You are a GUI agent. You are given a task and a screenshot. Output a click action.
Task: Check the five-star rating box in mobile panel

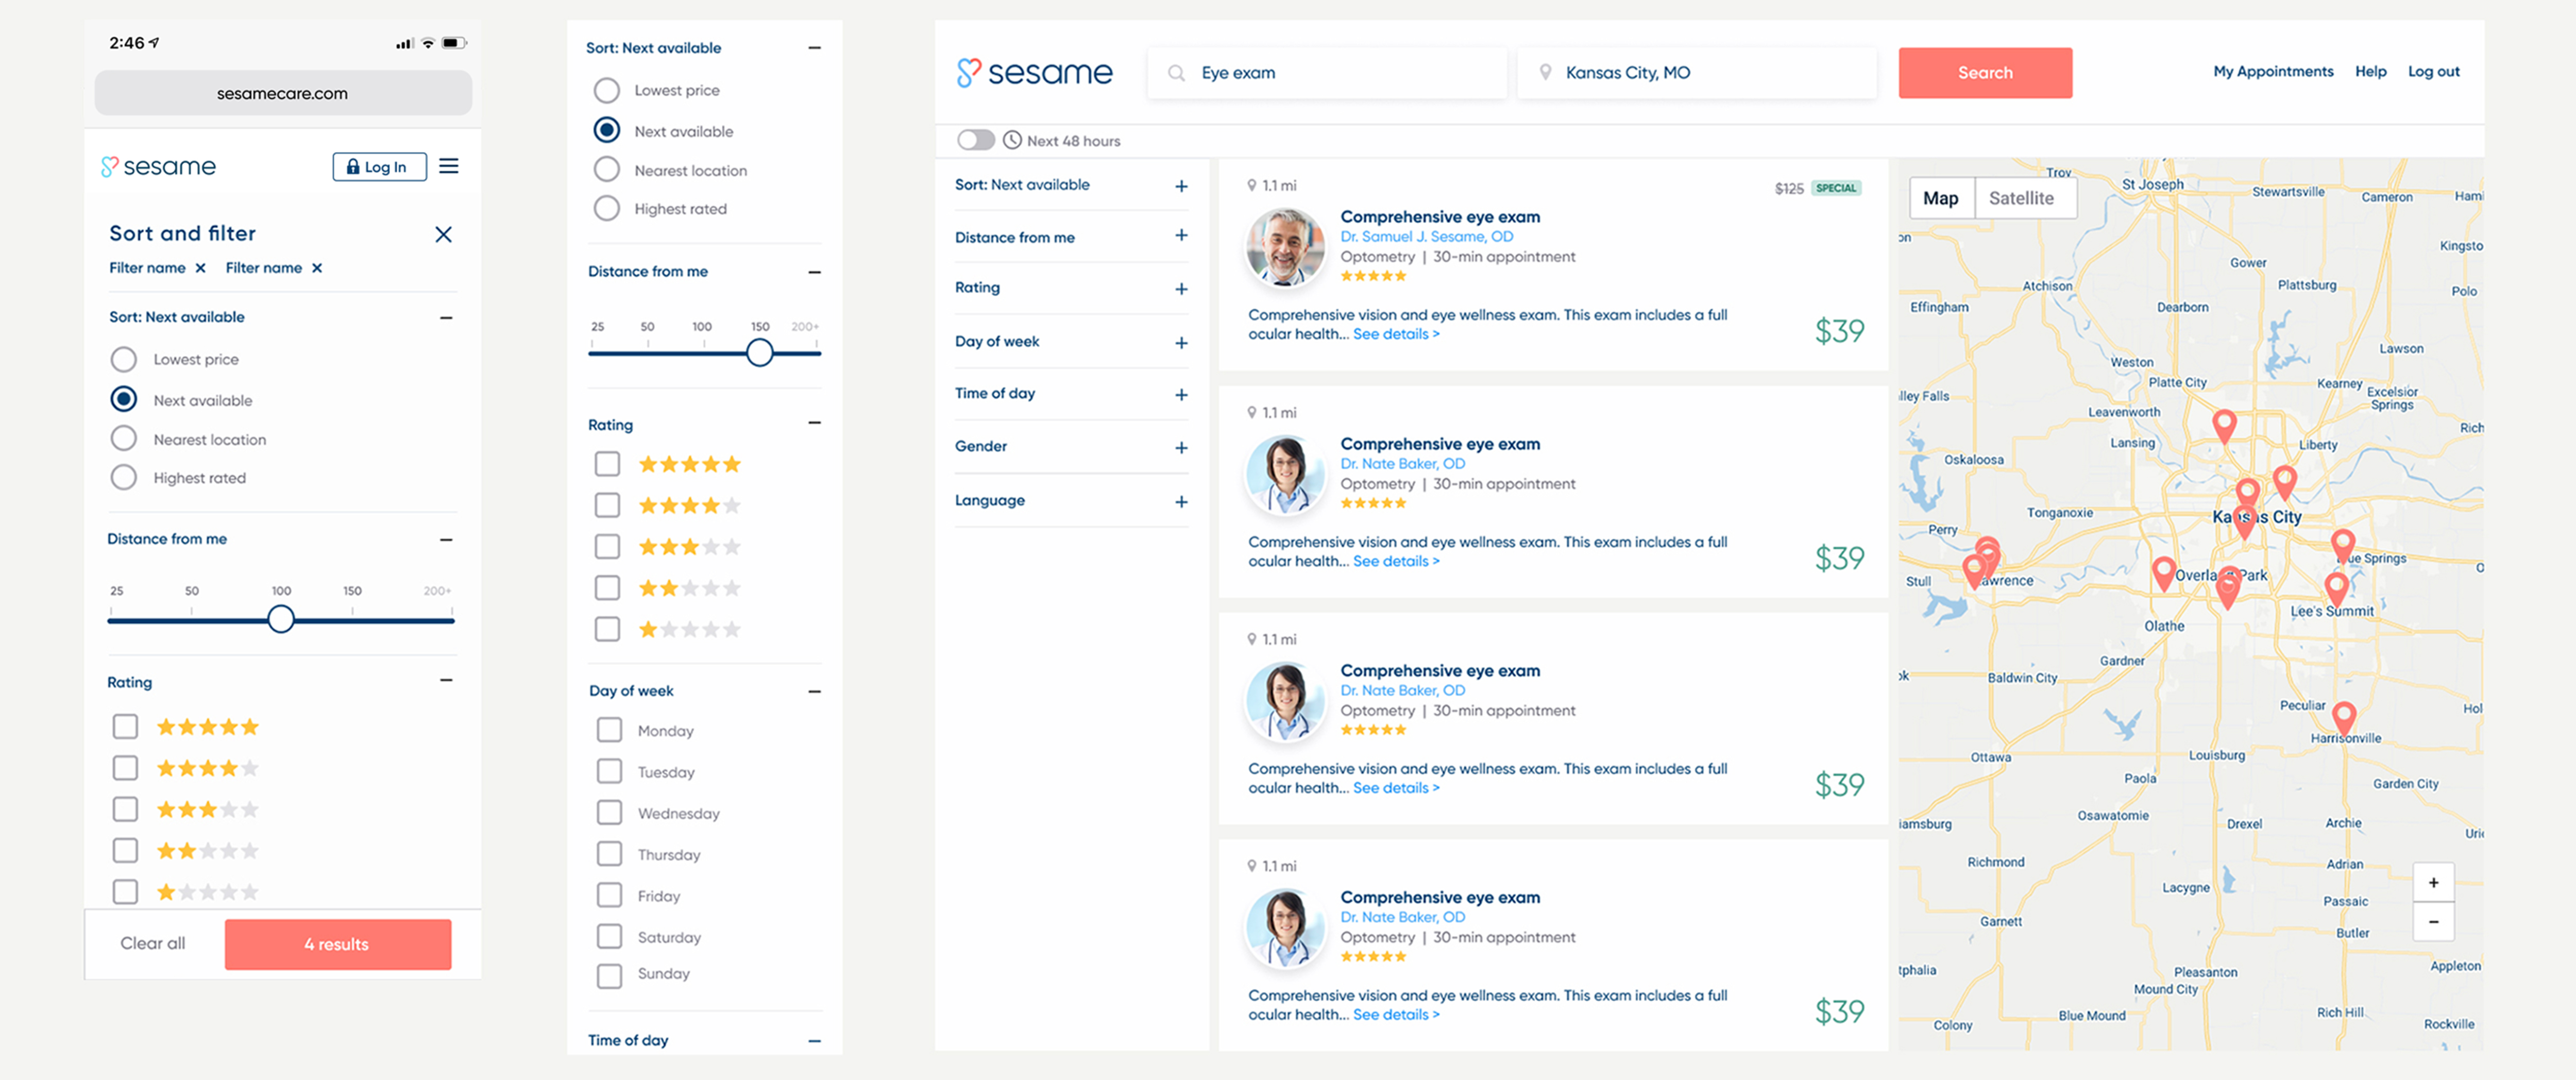coord(125,726)
